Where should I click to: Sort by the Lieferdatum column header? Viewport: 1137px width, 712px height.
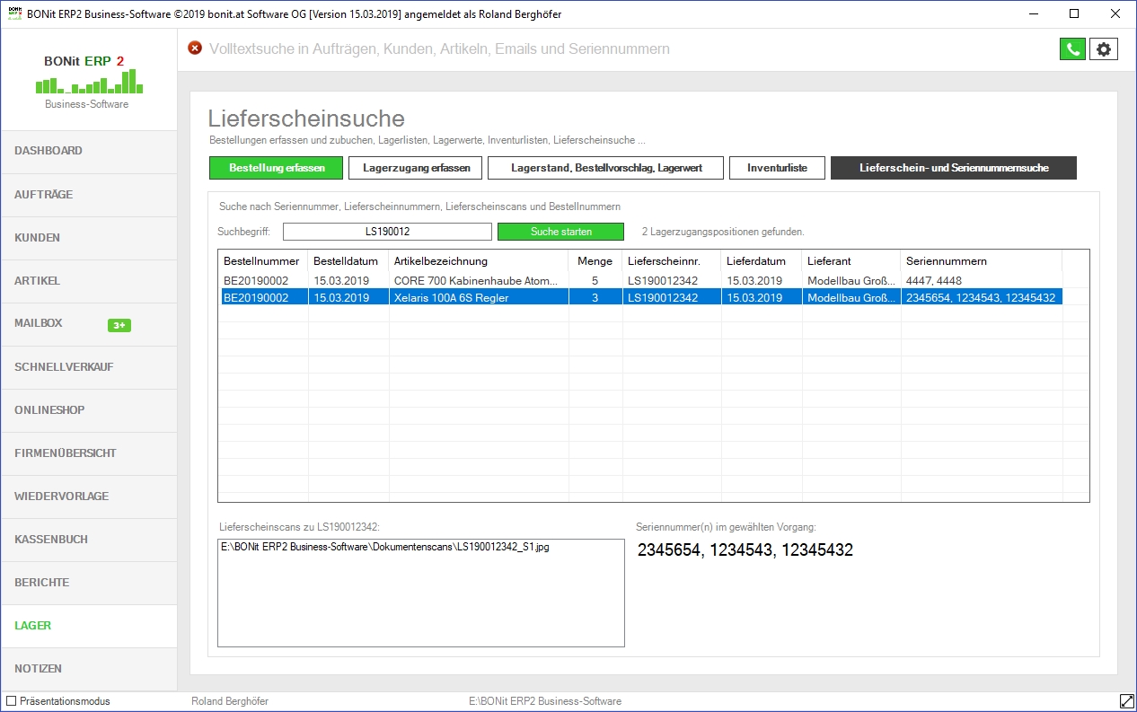point(762,261)
